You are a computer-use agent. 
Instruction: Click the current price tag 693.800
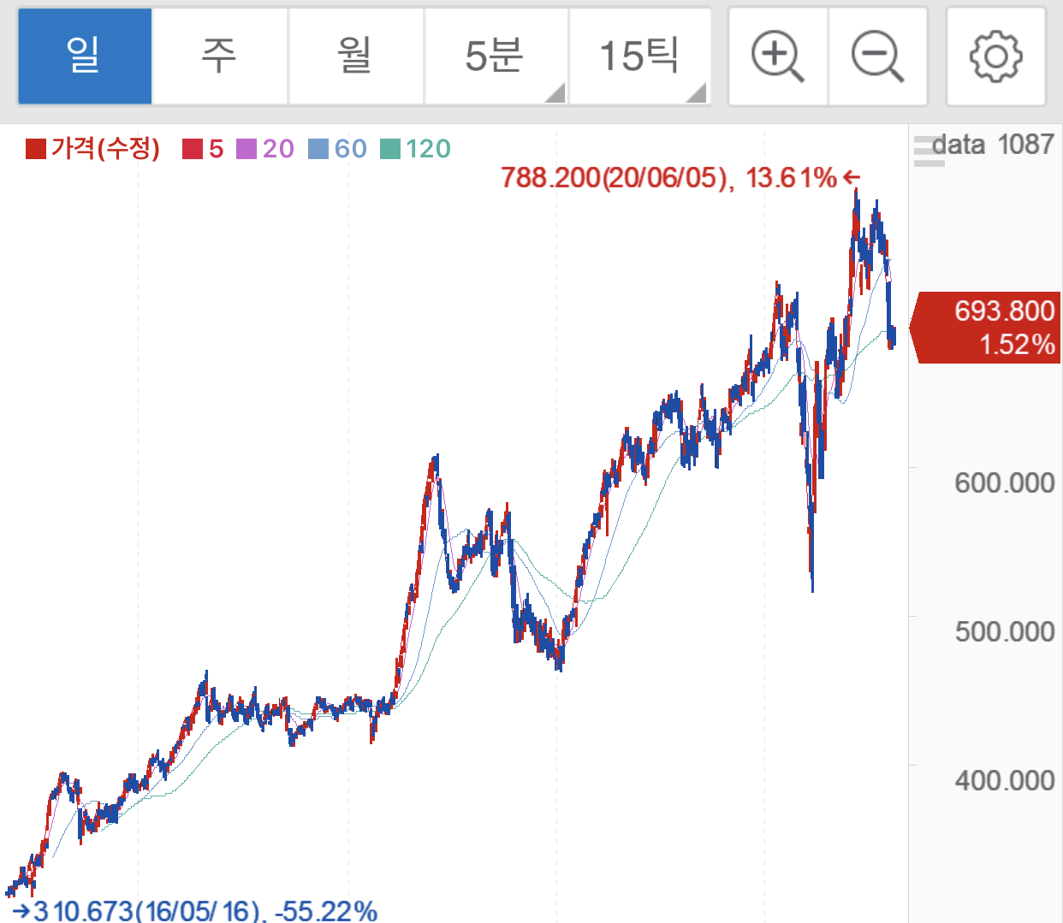985,328
